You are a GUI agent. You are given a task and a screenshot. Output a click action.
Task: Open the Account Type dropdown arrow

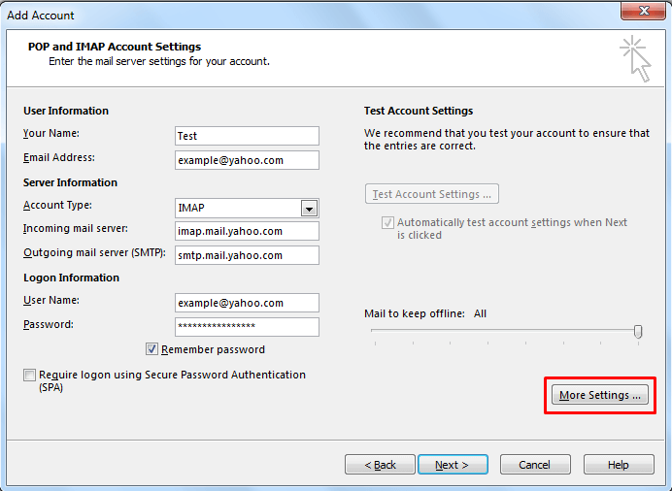tap(309, 208)
